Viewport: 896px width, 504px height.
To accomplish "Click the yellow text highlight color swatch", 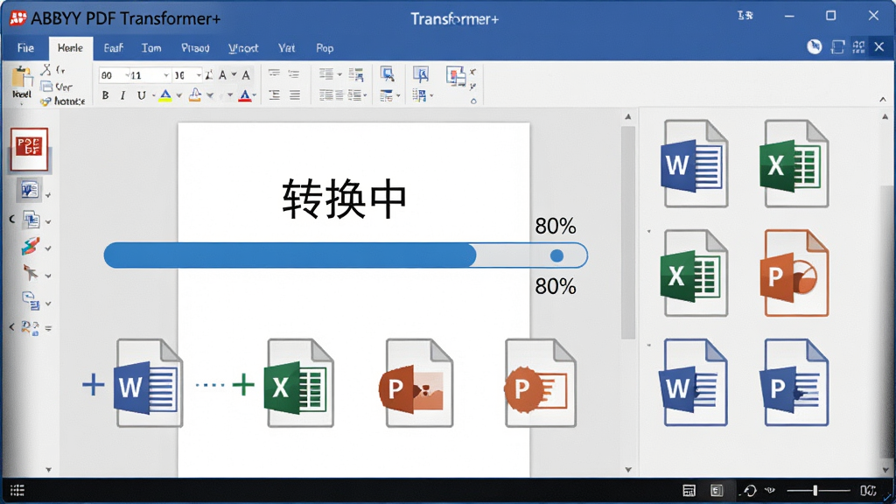I will coord(165,95).
